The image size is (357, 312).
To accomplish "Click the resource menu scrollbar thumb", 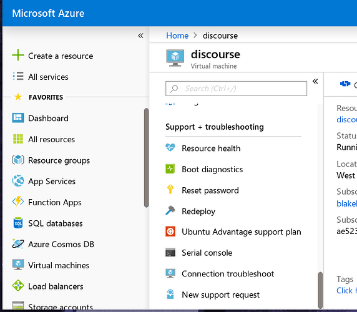I will coord(320,290).
